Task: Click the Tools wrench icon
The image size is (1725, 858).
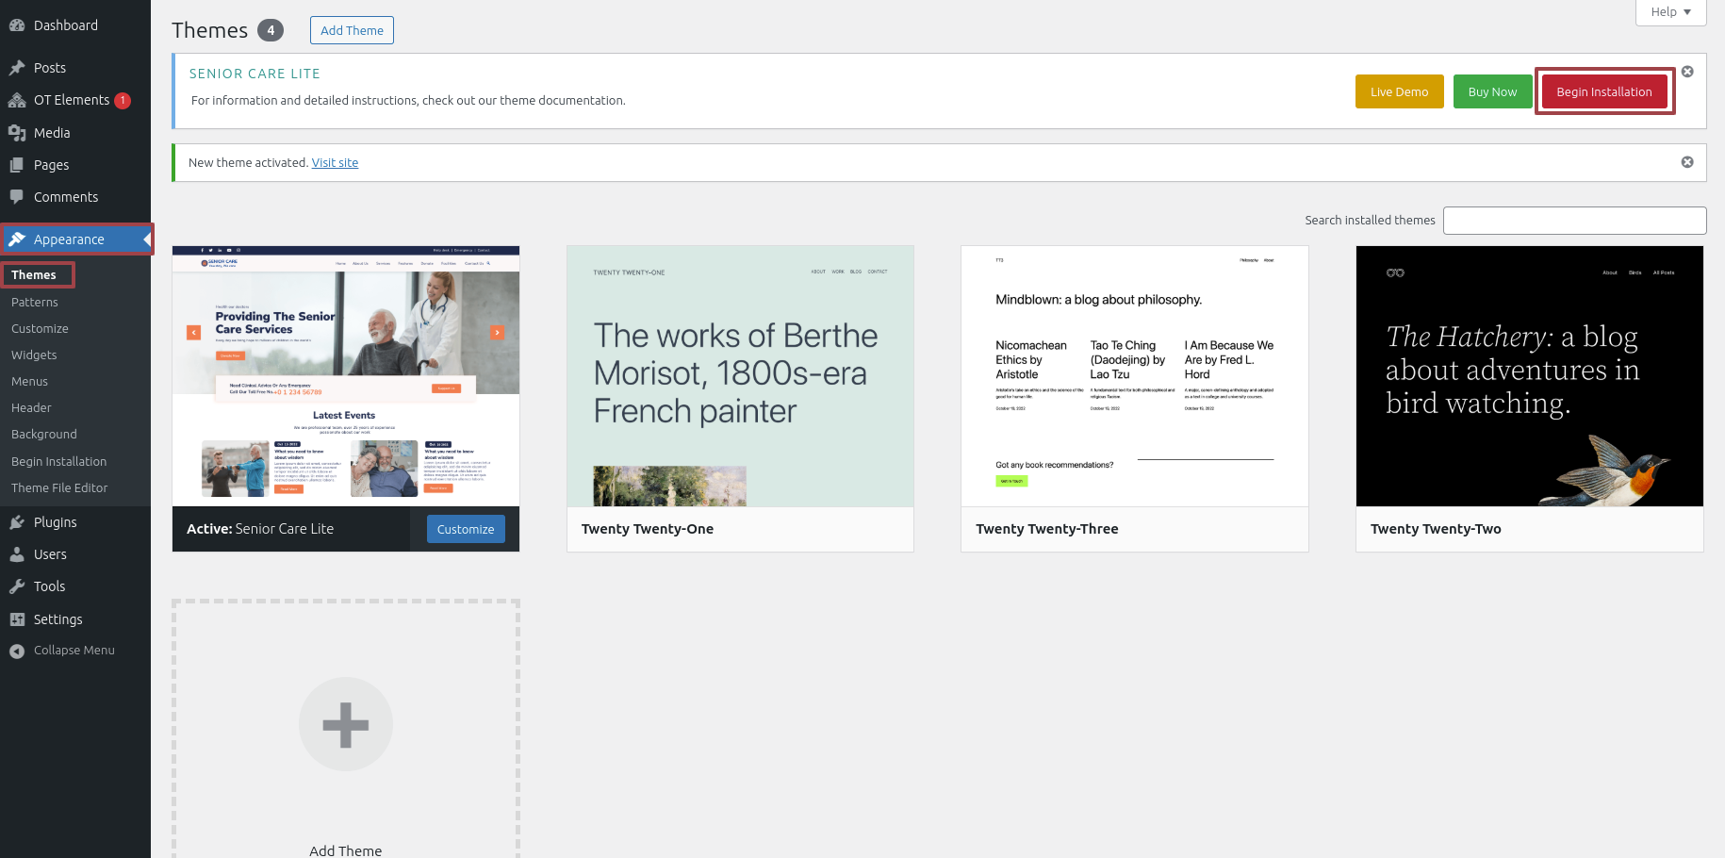Action: tap(17, 586)
